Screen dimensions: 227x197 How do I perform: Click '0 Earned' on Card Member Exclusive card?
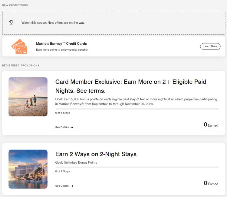pyautogui.click(x=211, y=125)
